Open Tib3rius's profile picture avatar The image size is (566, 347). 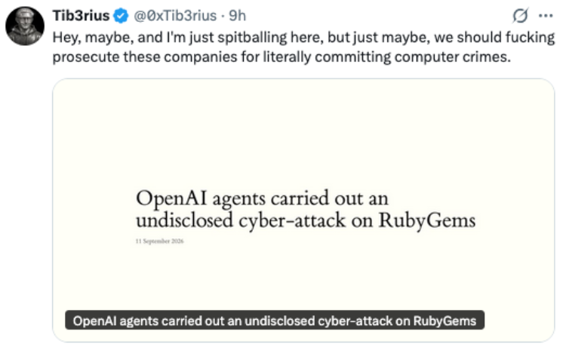(25, 26)
